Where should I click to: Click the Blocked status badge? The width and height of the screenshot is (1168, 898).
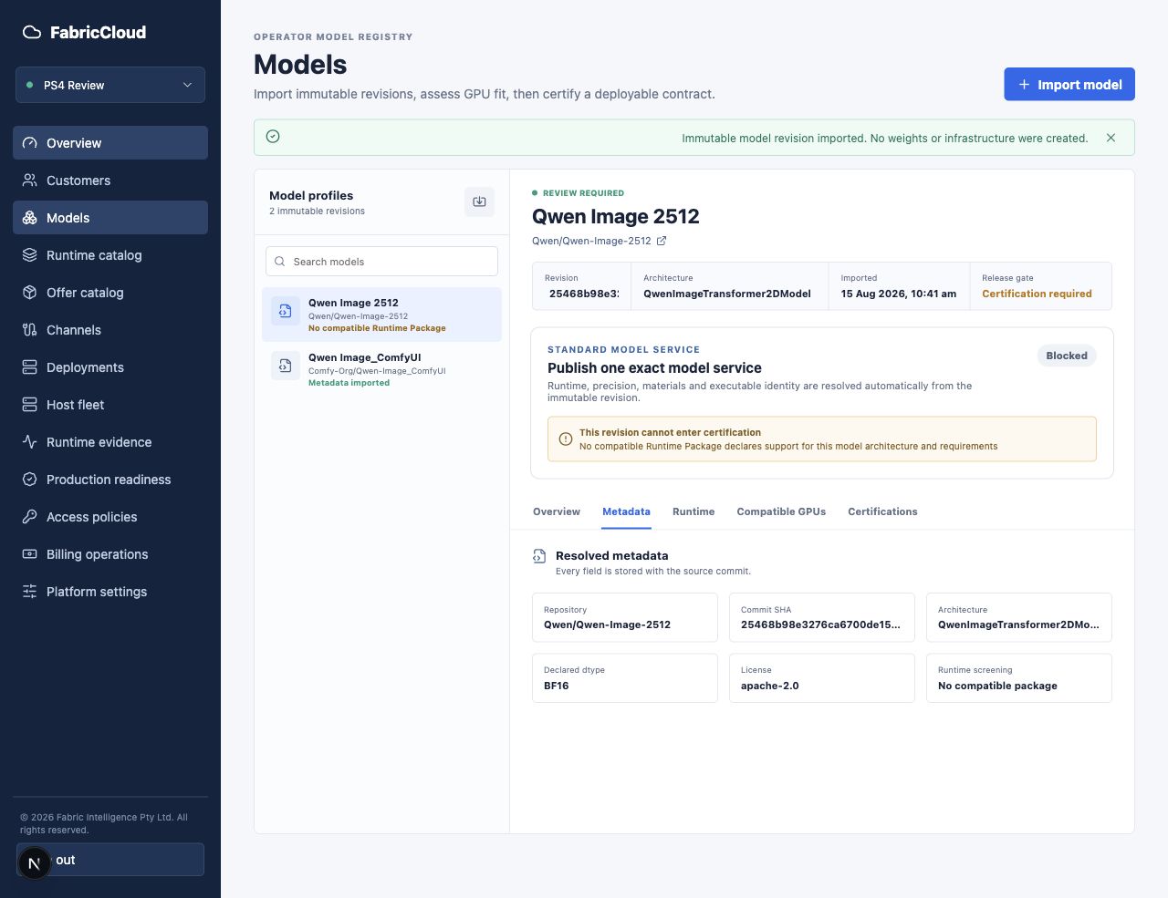[x=1067, y=356]
